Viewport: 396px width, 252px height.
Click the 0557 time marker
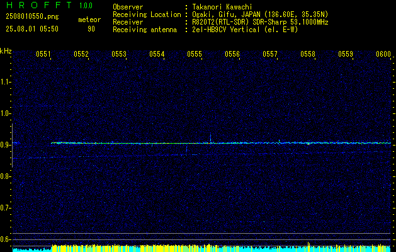point(270,54)
